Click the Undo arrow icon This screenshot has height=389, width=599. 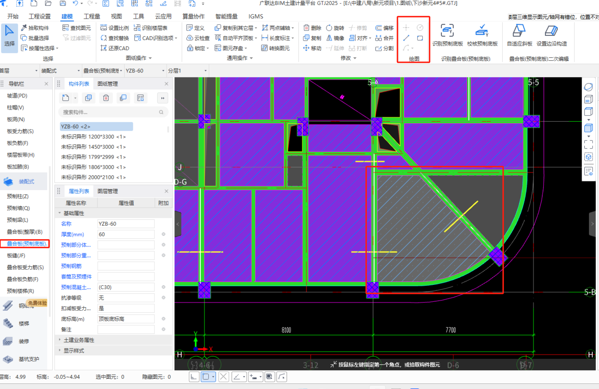point(76,3)
